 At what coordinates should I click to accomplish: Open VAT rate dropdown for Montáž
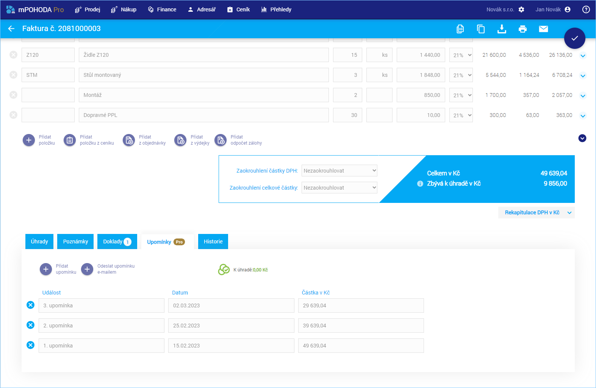point(461,95)
